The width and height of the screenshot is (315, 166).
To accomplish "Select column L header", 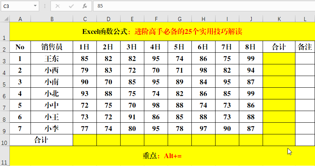I will (x=305, y=19).
